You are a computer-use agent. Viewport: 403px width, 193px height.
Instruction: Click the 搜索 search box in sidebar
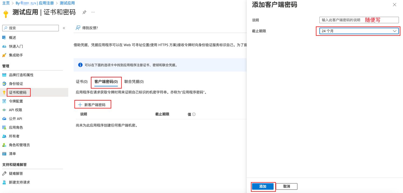tap(30, 28)
